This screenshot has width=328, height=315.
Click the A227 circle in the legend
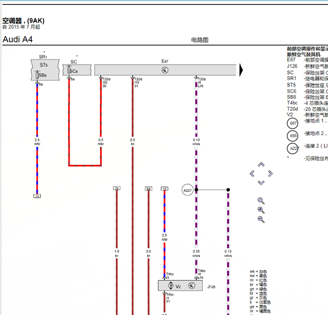click(292, 148)
